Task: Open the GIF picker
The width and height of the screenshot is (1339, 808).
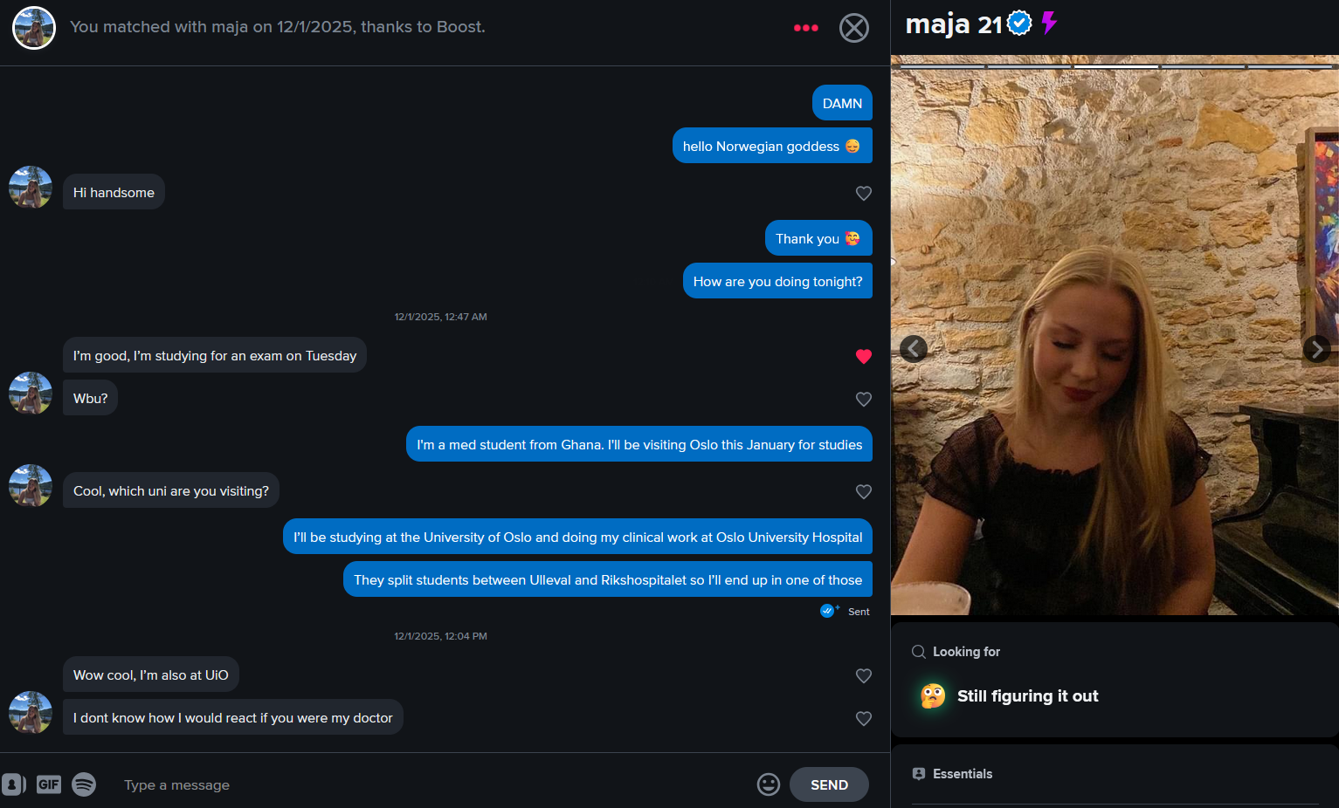Action: coord(49,784)
